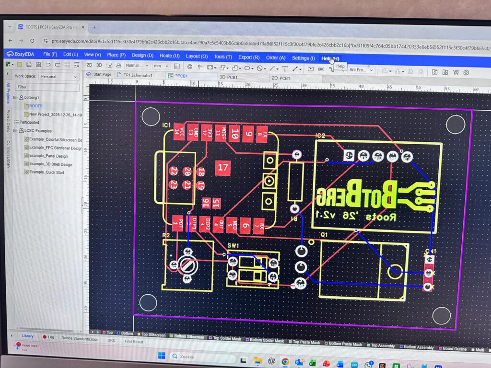Click the DRC check icon in toolbar

(321, 69)
